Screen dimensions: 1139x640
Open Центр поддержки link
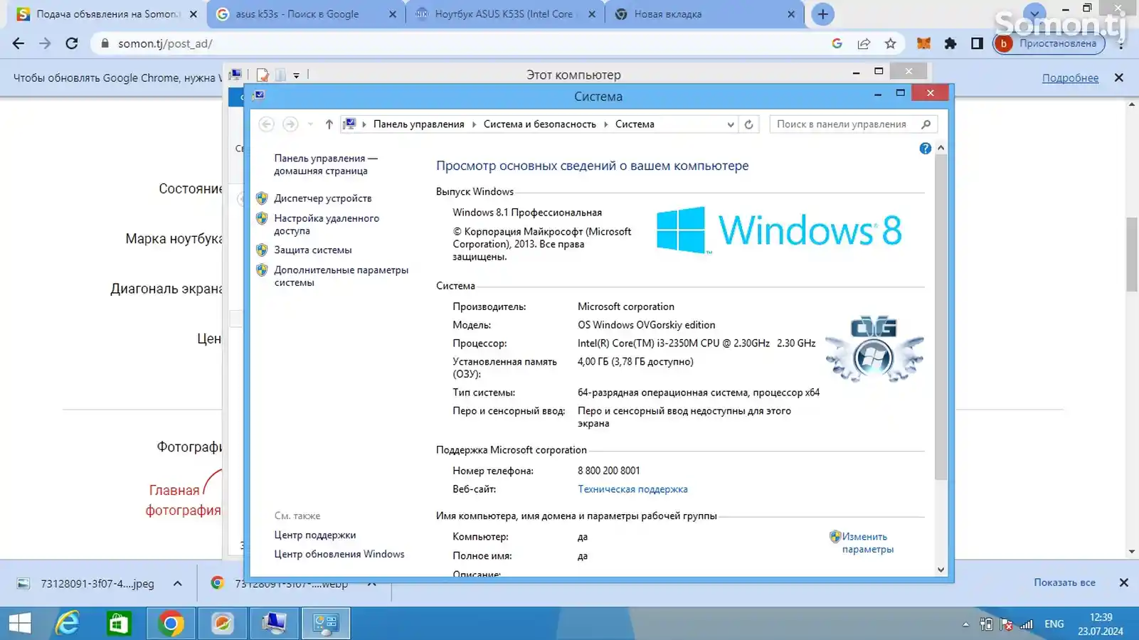[315, 535]
